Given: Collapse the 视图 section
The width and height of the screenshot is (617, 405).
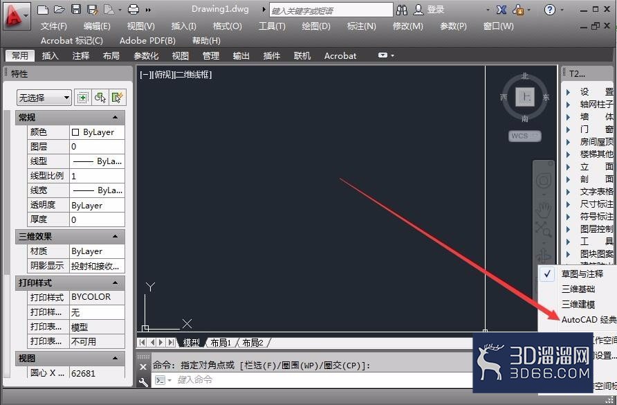Looking at the screenshot, I should point(115,358).
